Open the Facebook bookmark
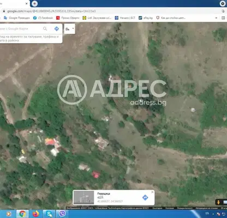The image size is (227, 218). (43, 18)
